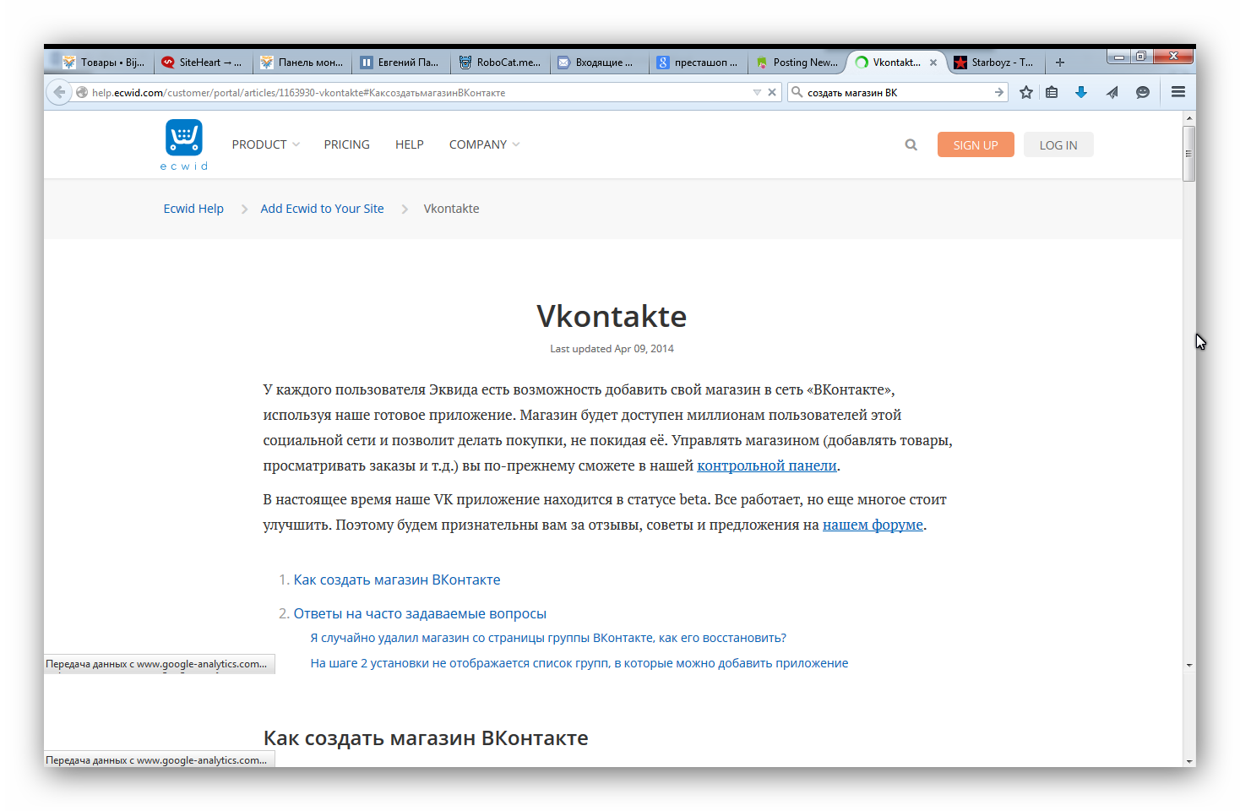Follow the нашем форуме link
The width and height of the screenshot is (1240, 811).
pyautogui.click(x=873, y=525)
